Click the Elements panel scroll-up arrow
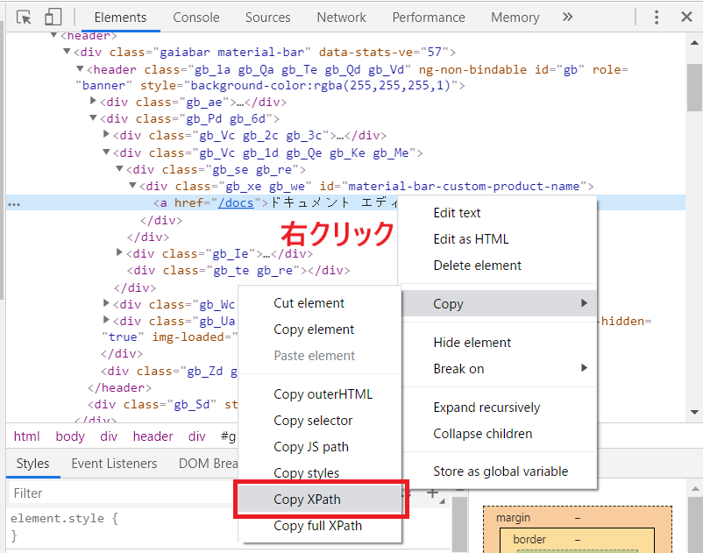 pos(694,43)
